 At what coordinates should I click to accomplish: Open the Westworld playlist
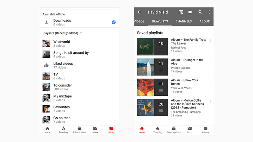[x=79, y=44]
